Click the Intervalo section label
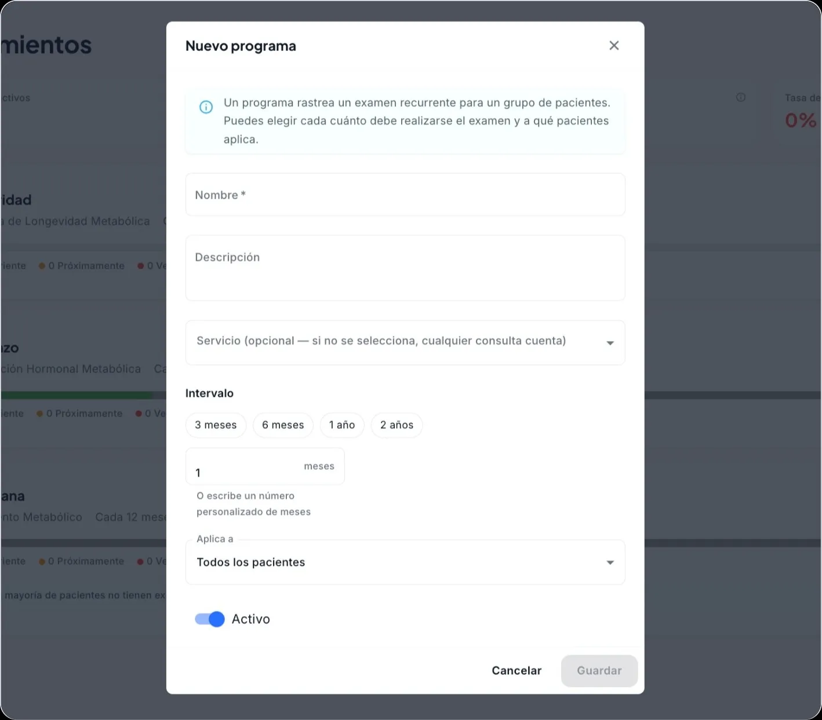822x720 pixels. (x=209, y=393)
